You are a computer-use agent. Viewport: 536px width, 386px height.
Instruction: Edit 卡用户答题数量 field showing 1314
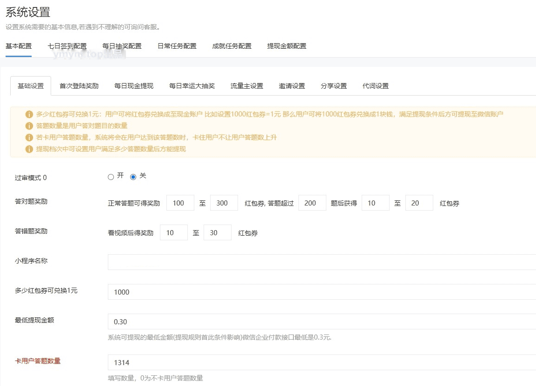pos(322,362)
